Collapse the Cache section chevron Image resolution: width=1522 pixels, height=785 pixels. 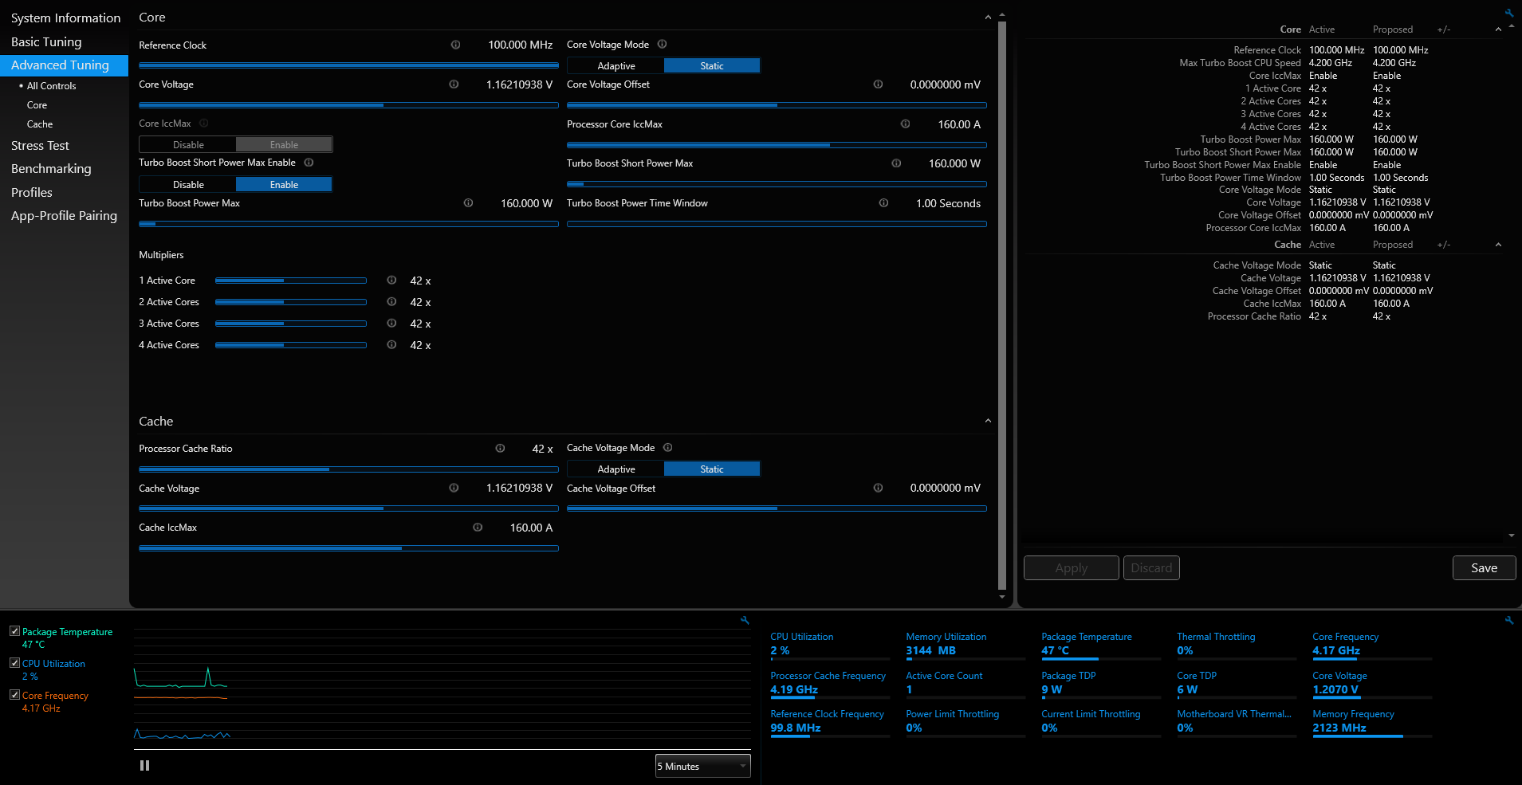pos(988,421)
